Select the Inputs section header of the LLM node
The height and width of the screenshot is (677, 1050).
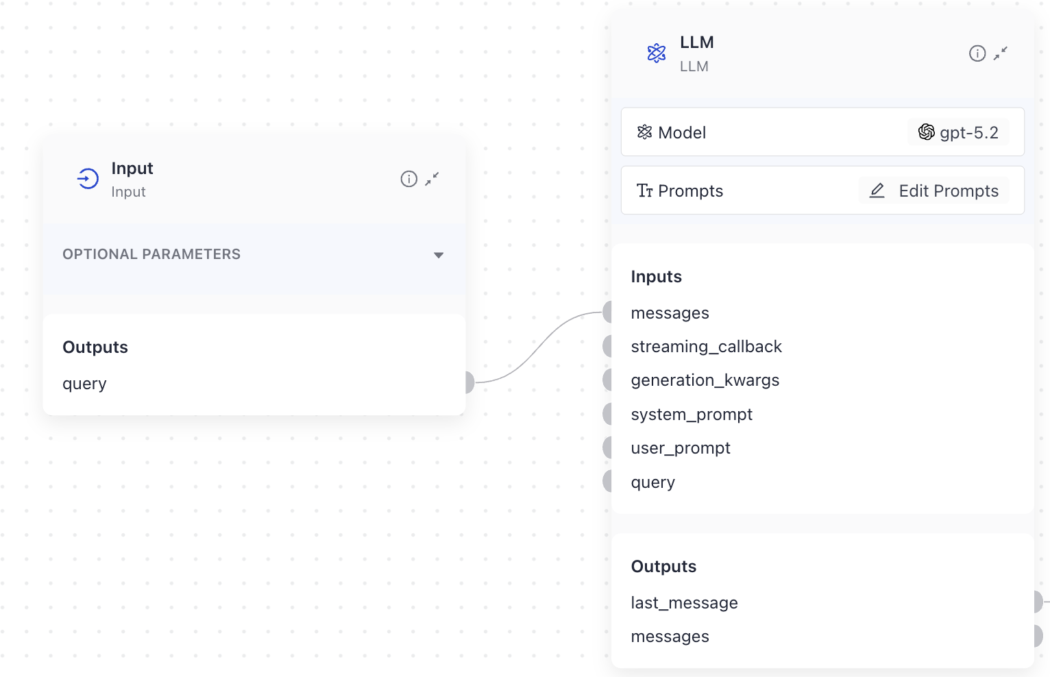656,276
